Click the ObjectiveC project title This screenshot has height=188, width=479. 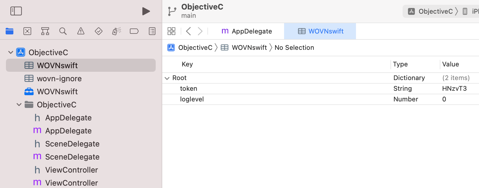coord(202,7)
